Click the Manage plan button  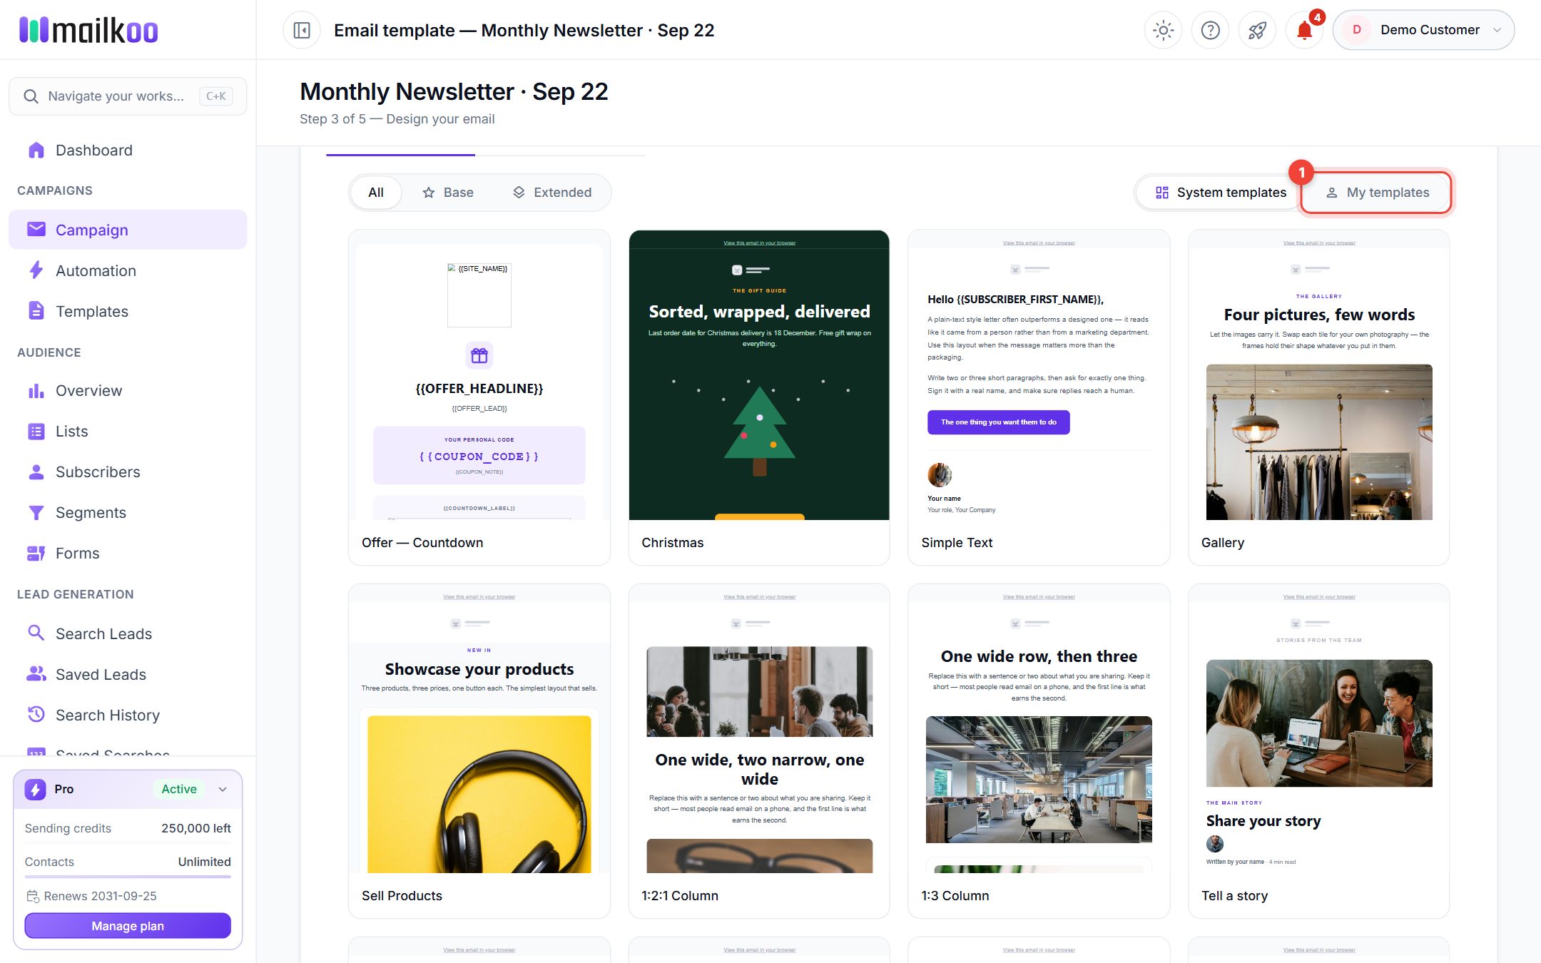click(128, 926)
